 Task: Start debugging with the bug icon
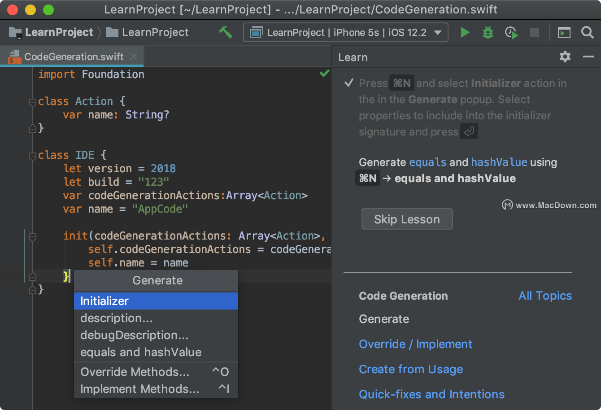(x=488, y=32)
